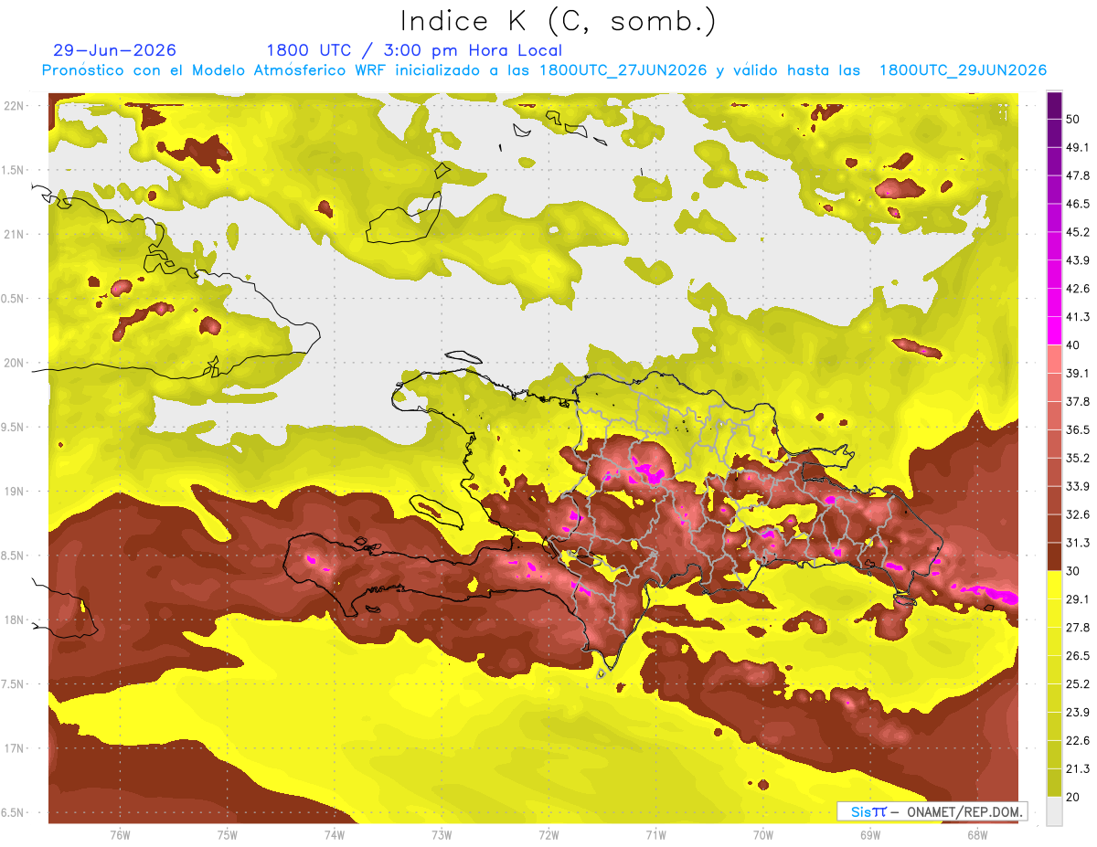
Task: Click the dark purple colorbar segment above 50
Action: (1054, 105)
